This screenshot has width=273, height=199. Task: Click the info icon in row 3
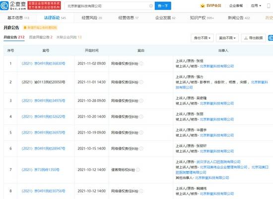point(141,100)
